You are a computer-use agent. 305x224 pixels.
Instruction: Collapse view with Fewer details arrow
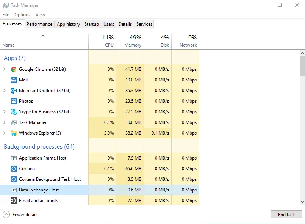[x=6, y=214]
